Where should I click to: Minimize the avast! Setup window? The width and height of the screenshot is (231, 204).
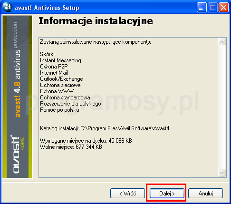point(202,8)
